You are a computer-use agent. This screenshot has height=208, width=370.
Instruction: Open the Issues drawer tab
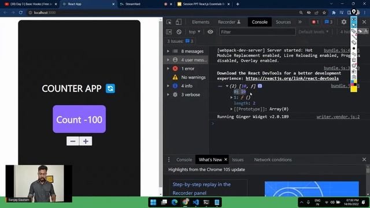point(238,159)
